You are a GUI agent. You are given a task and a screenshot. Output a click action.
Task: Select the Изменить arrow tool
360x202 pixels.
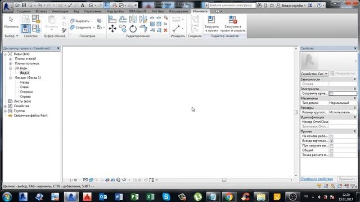point(11,22)
